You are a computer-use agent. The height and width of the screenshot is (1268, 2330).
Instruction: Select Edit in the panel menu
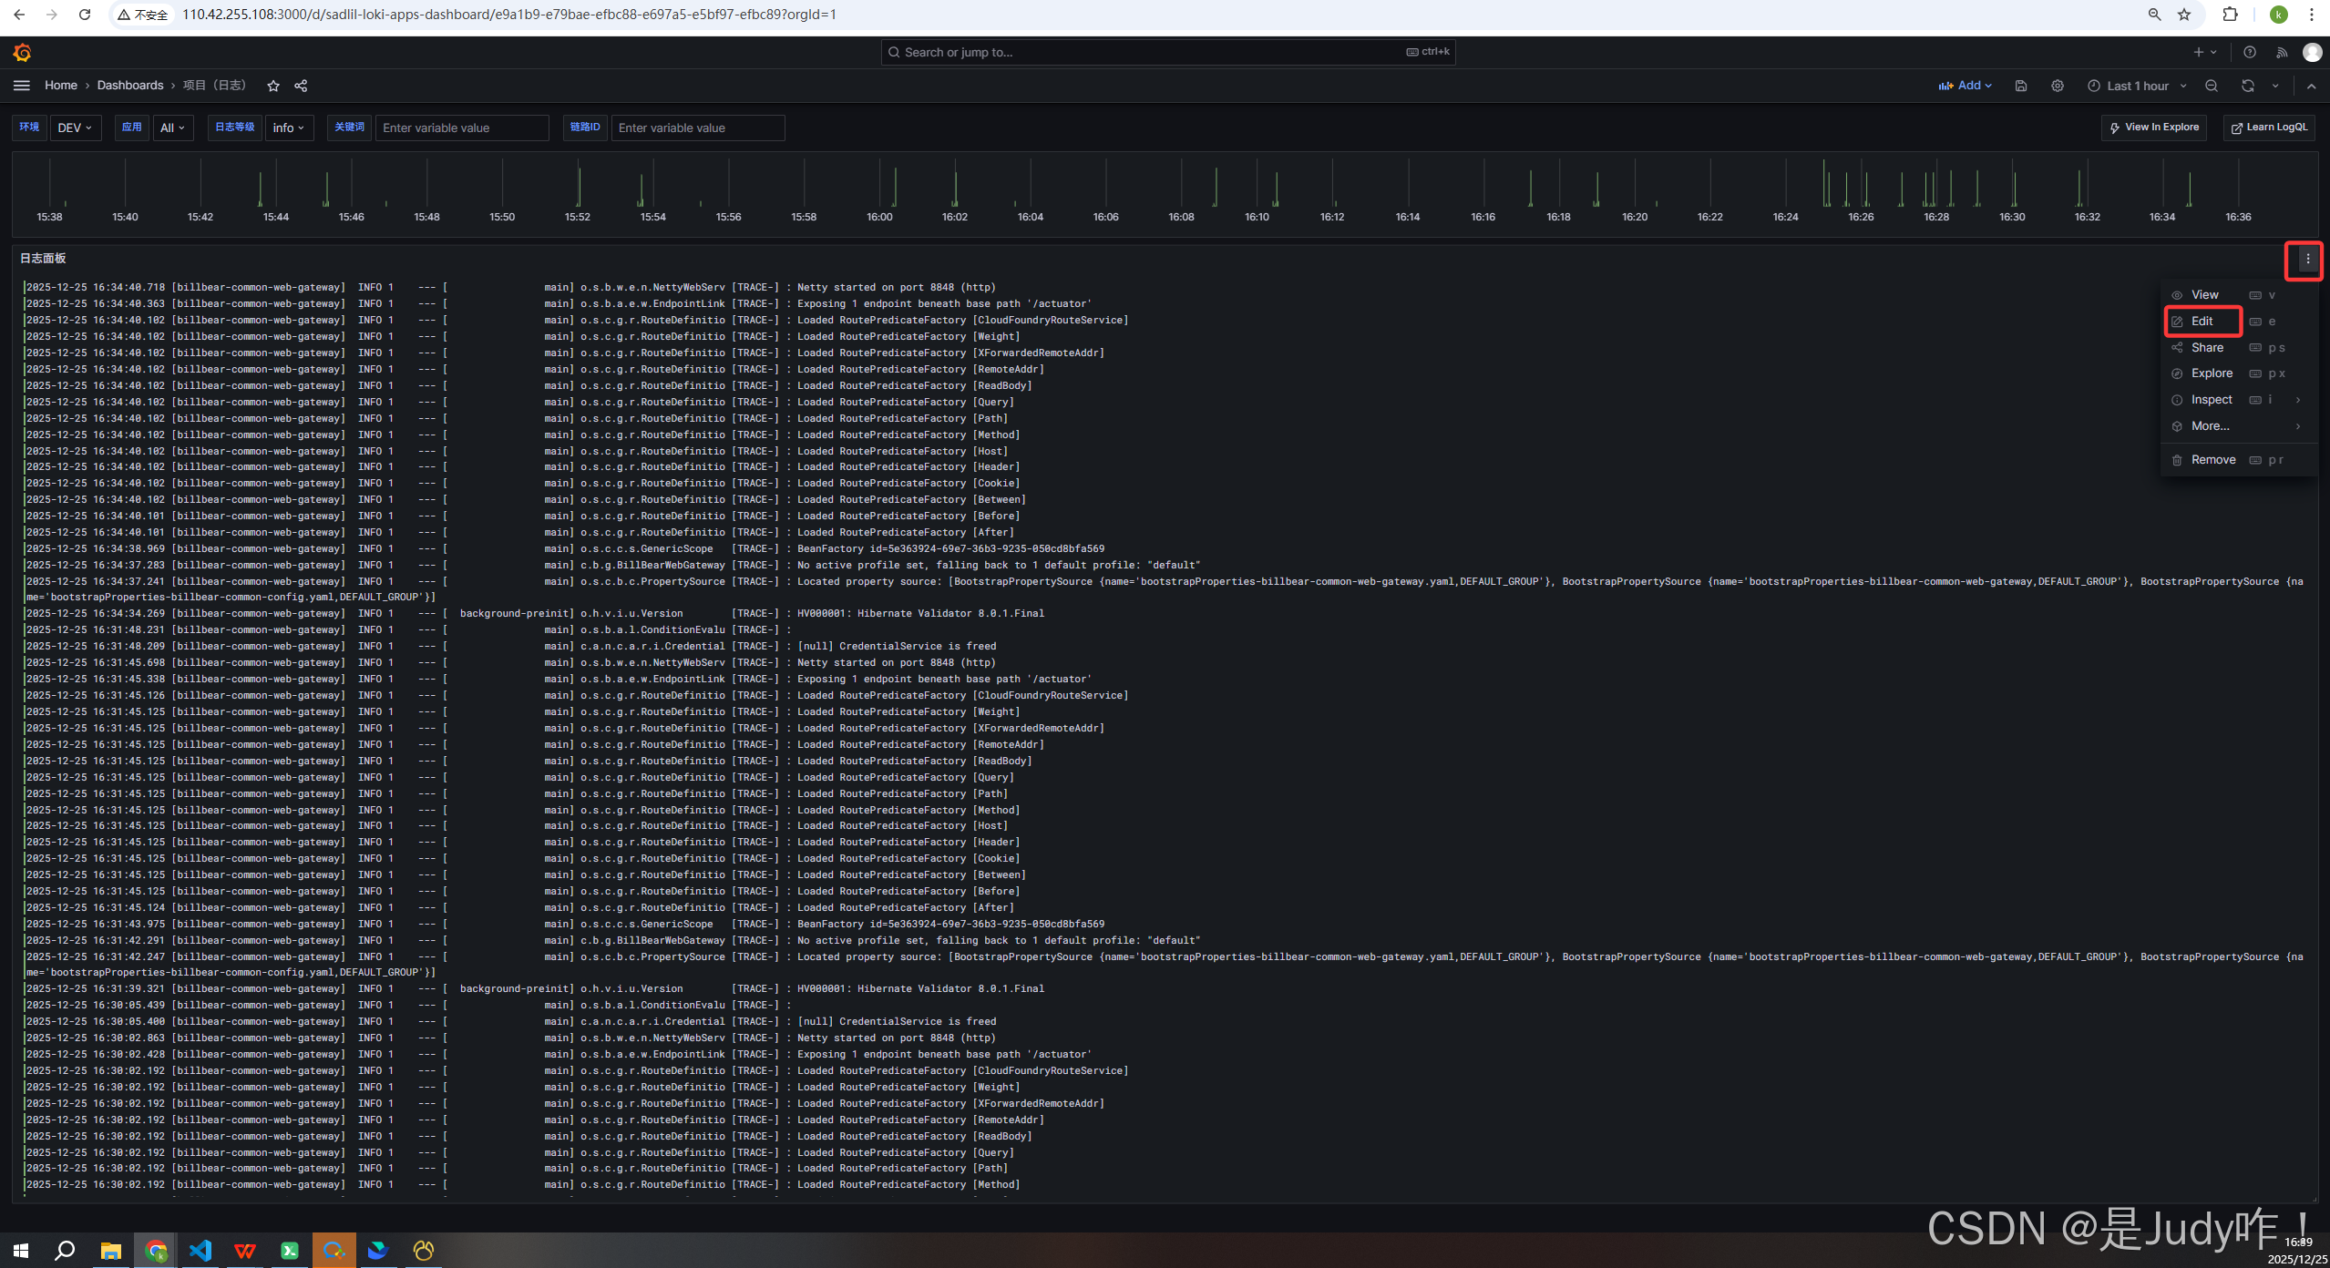point(2202,322)
